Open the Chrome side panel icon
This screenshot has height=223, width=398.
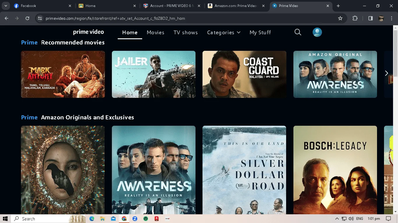[x=371, y=18]
